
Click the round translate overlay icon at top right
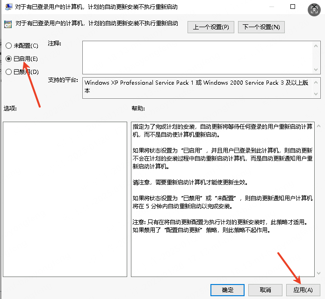(314, 9)
